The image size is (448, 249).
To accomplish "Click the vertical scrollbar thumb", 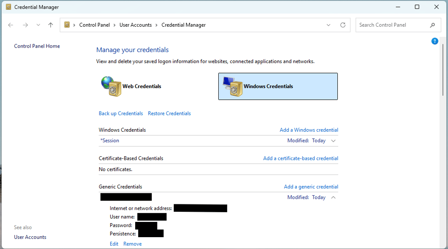I will coord(443,70).
